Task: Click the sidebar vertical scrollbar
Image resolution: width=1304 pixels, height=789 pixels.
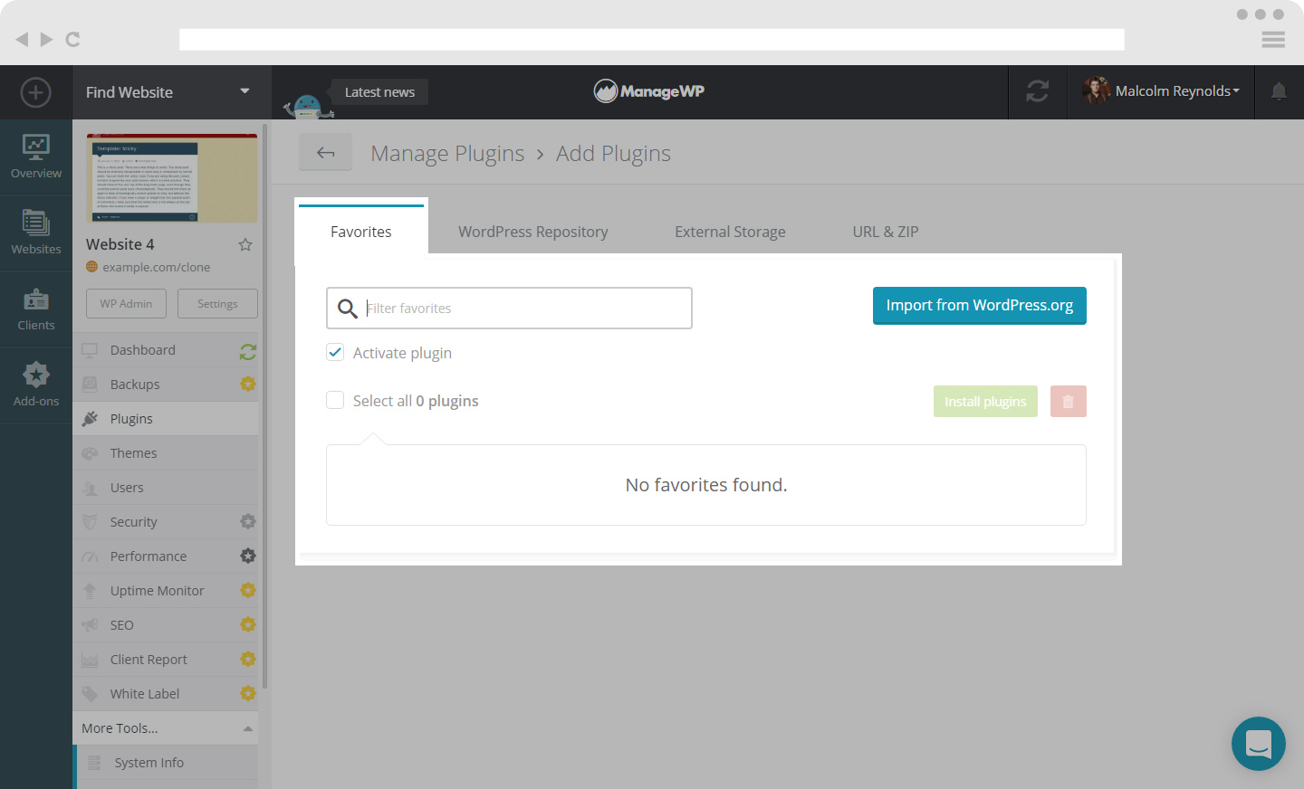Action: point(265,407)
